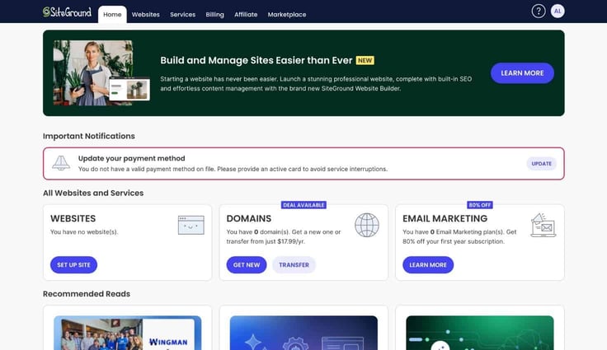
Task: Go to the Websites tab
Action: [x=145, y=14]
